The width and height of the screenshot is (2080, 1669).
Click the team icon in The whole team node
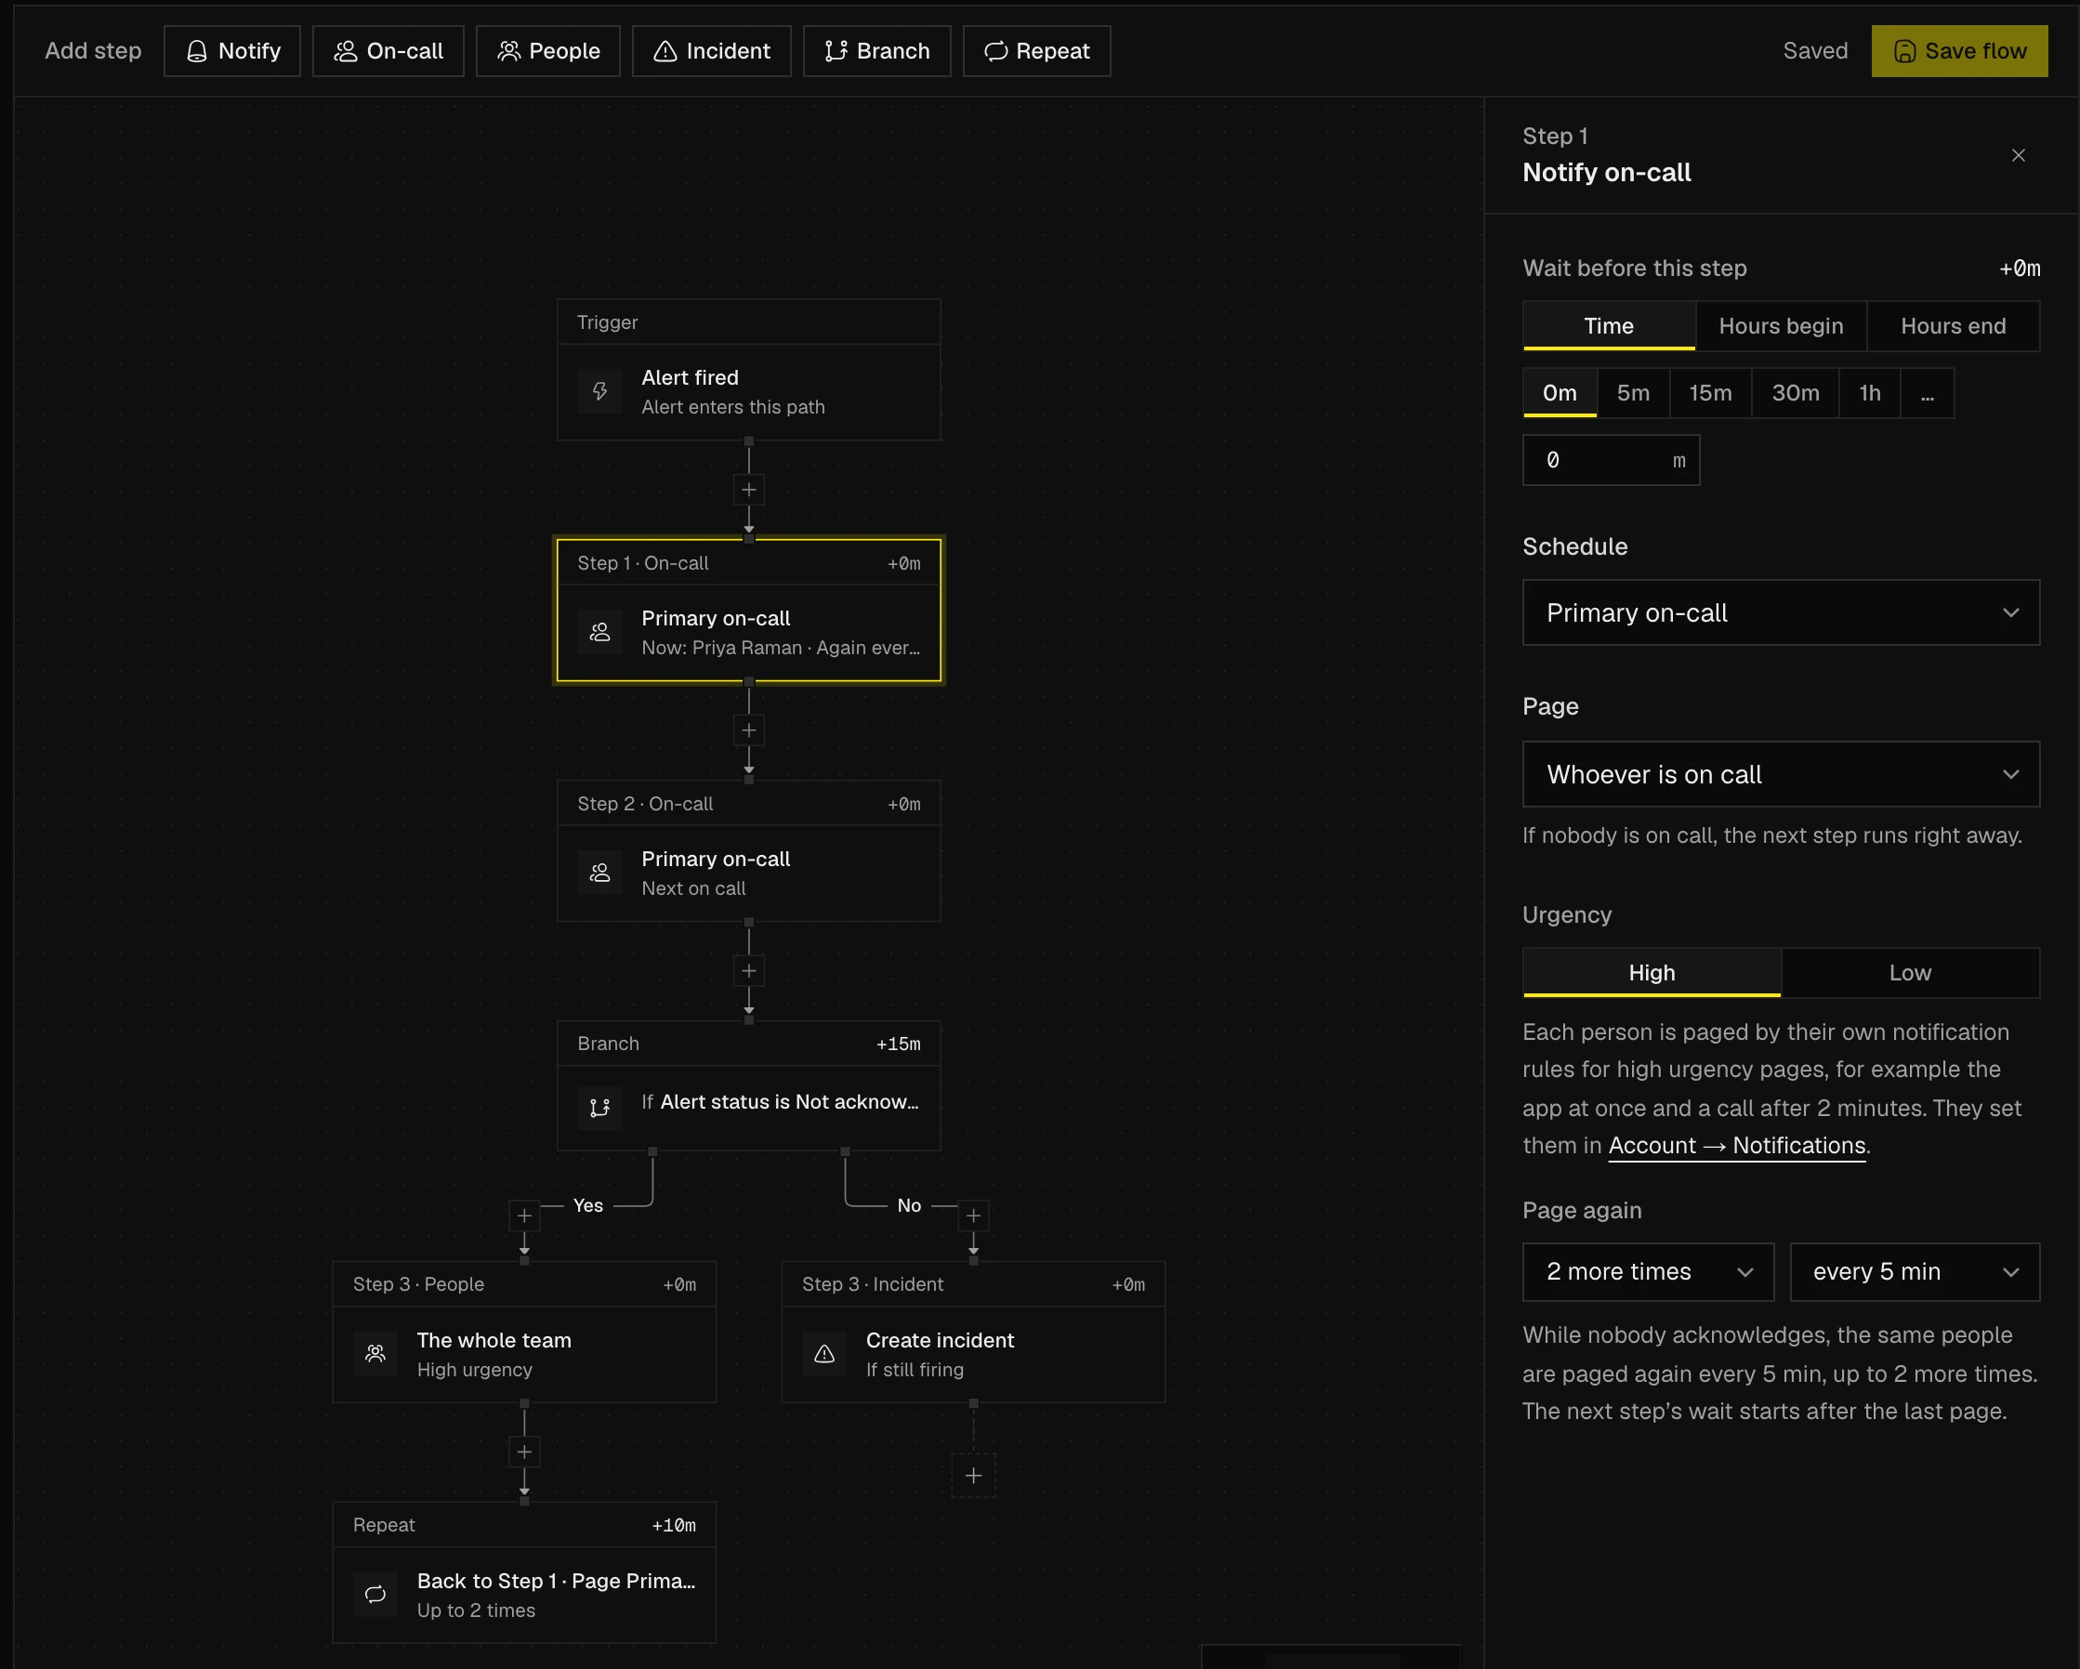375,1355
